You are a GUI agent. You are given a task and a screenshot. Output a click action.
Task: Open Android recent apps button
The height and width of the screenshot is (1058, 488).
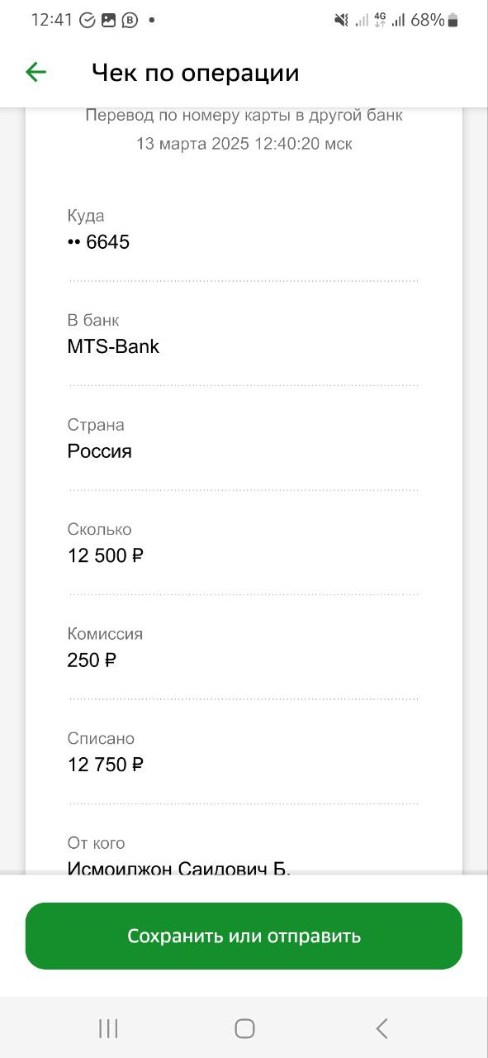click(108, 1028)
